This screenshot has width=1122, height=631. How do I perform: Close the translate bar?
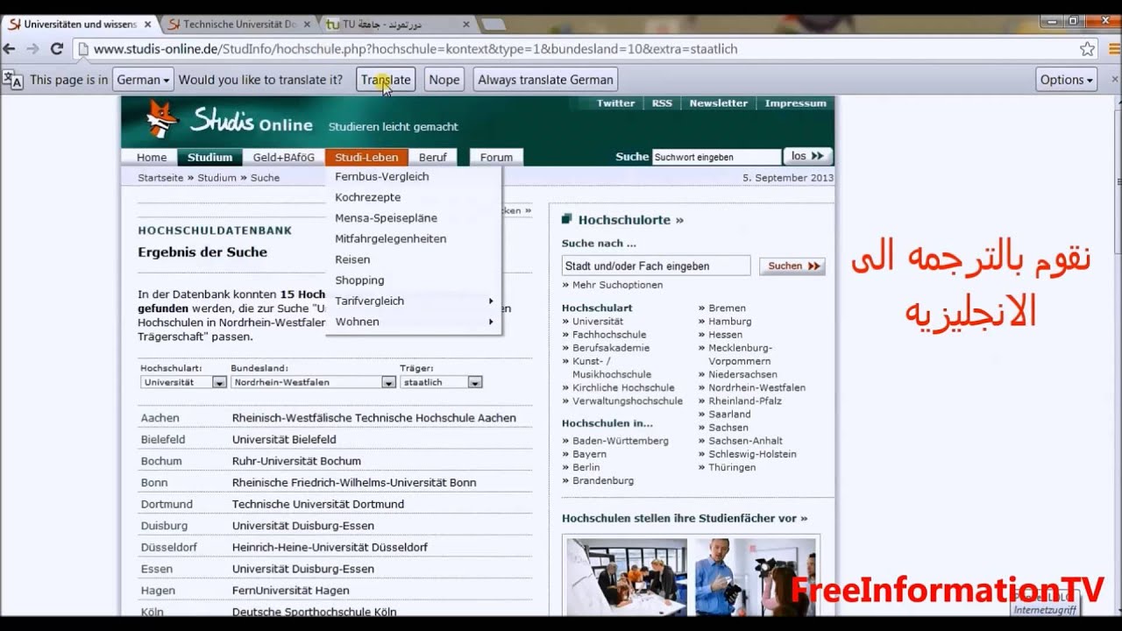click(x=1114, y=79)
